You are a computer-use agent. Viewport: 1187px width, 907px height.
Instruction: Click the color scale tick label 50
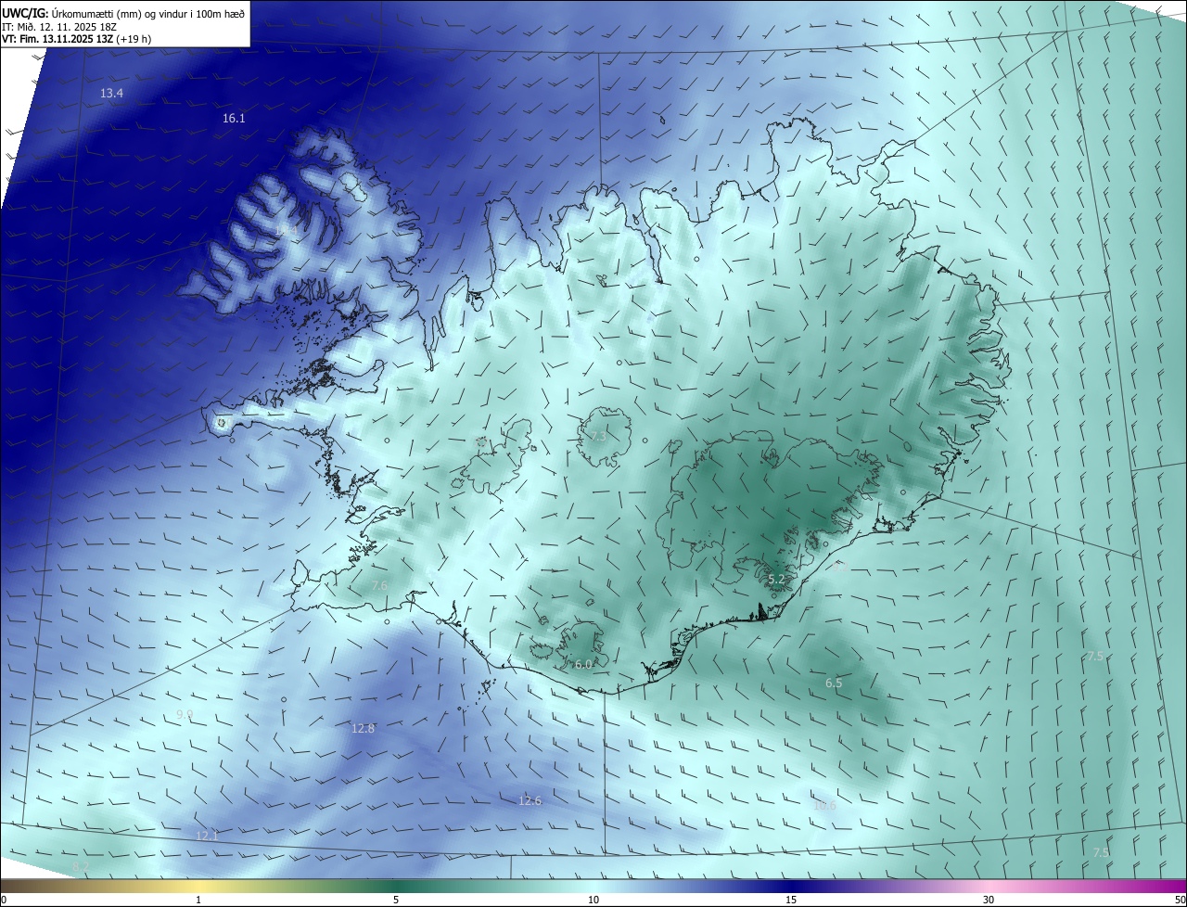pyautogui.click(x=1180, y=901)
